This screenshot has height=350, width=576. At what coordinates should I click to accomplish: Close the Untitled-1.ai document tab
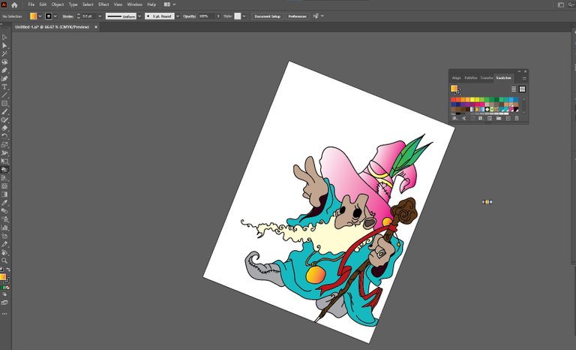[96, 27]
